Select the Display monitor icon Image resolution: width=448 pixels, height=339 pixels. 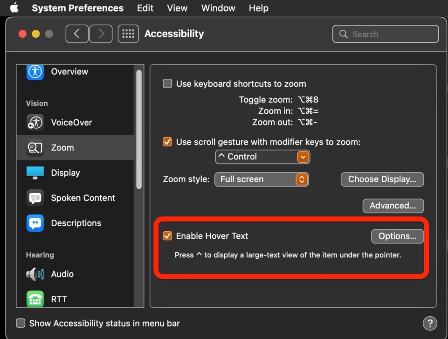pos(35,173)
